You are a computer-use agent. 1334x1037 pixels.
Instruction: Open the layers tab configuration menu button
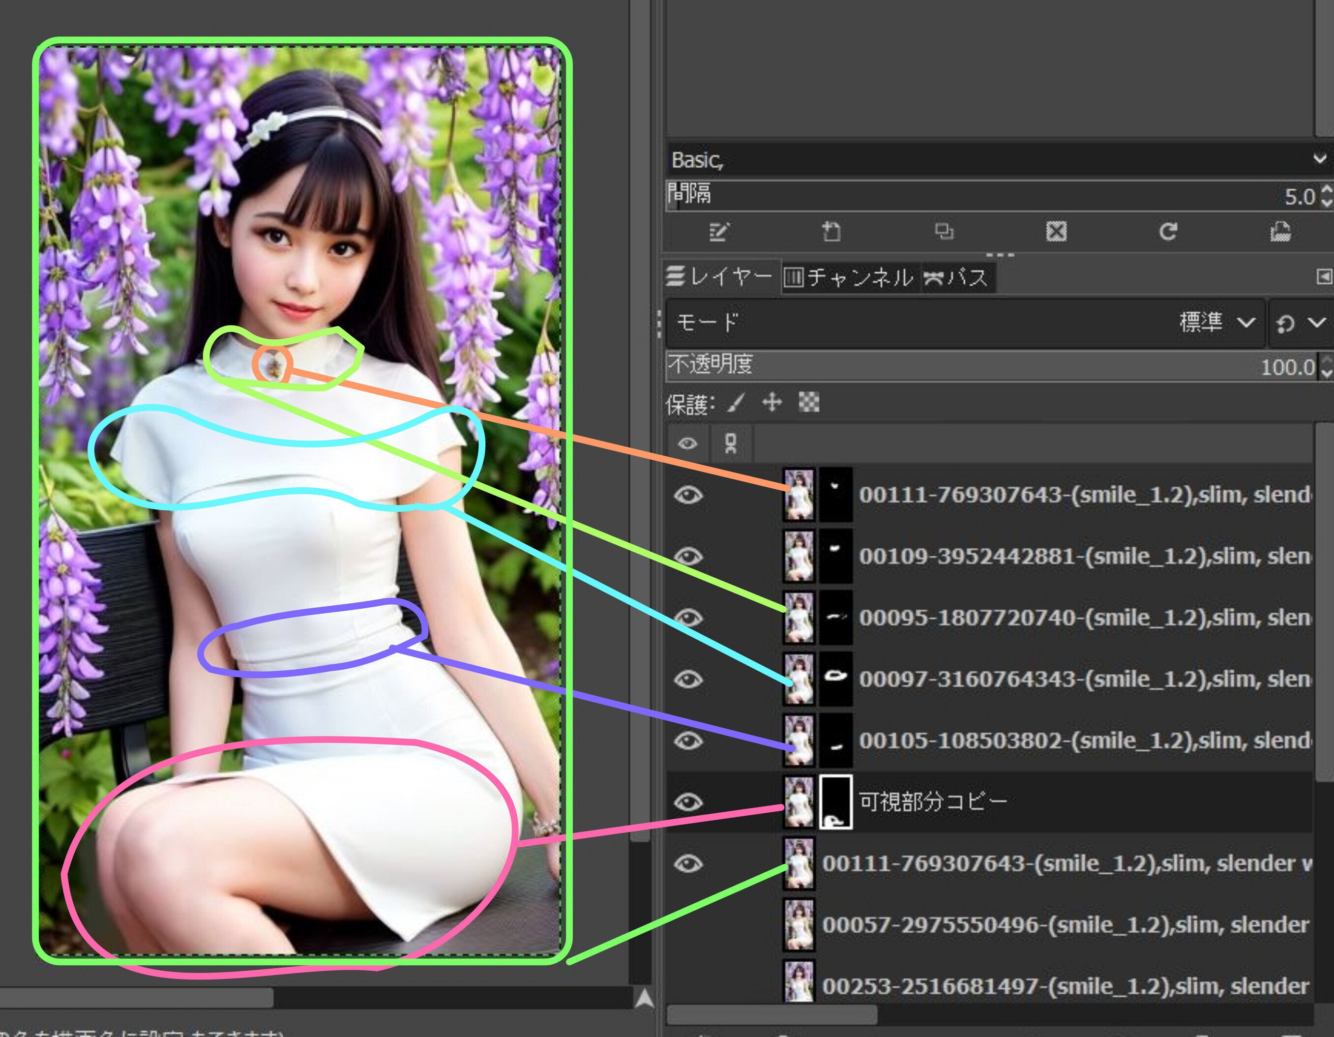coord(1324,277)
